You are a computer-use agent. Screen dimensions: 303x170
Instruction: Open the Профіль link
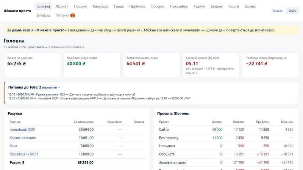[x=277, y=11]
